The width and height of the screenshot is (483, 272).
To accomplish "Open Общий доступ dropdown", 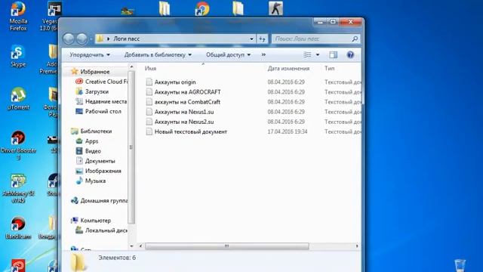I will coord(228,55).
